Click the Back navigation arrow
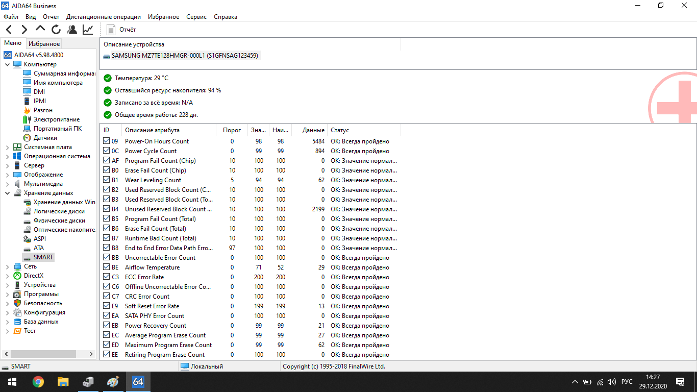This screenshot has width=697, height=392. (x=9, y=30)
